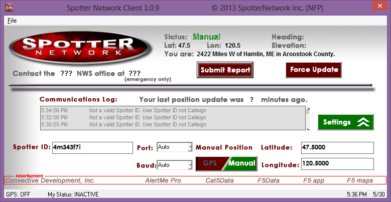Click the Latitude input field
The height and width of the screenshot is (202, 391).
(x=337, y=148)
